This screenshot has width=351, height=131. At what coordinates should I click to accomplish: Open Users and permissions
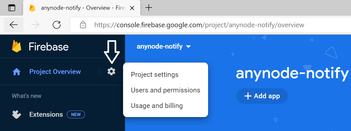[165, 90]
